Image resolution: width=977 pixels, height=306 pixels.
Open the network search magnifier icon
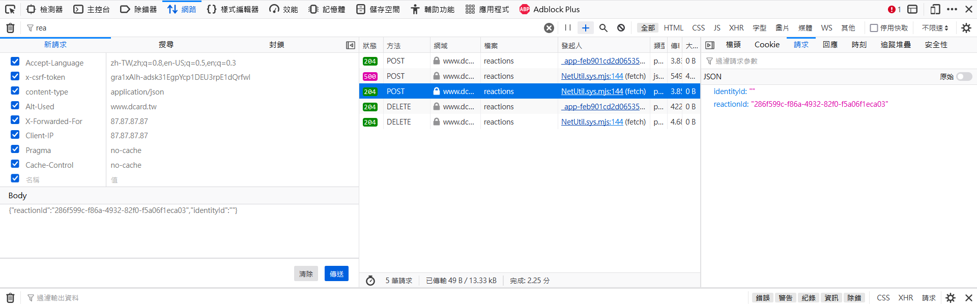(x=604, y=28)
